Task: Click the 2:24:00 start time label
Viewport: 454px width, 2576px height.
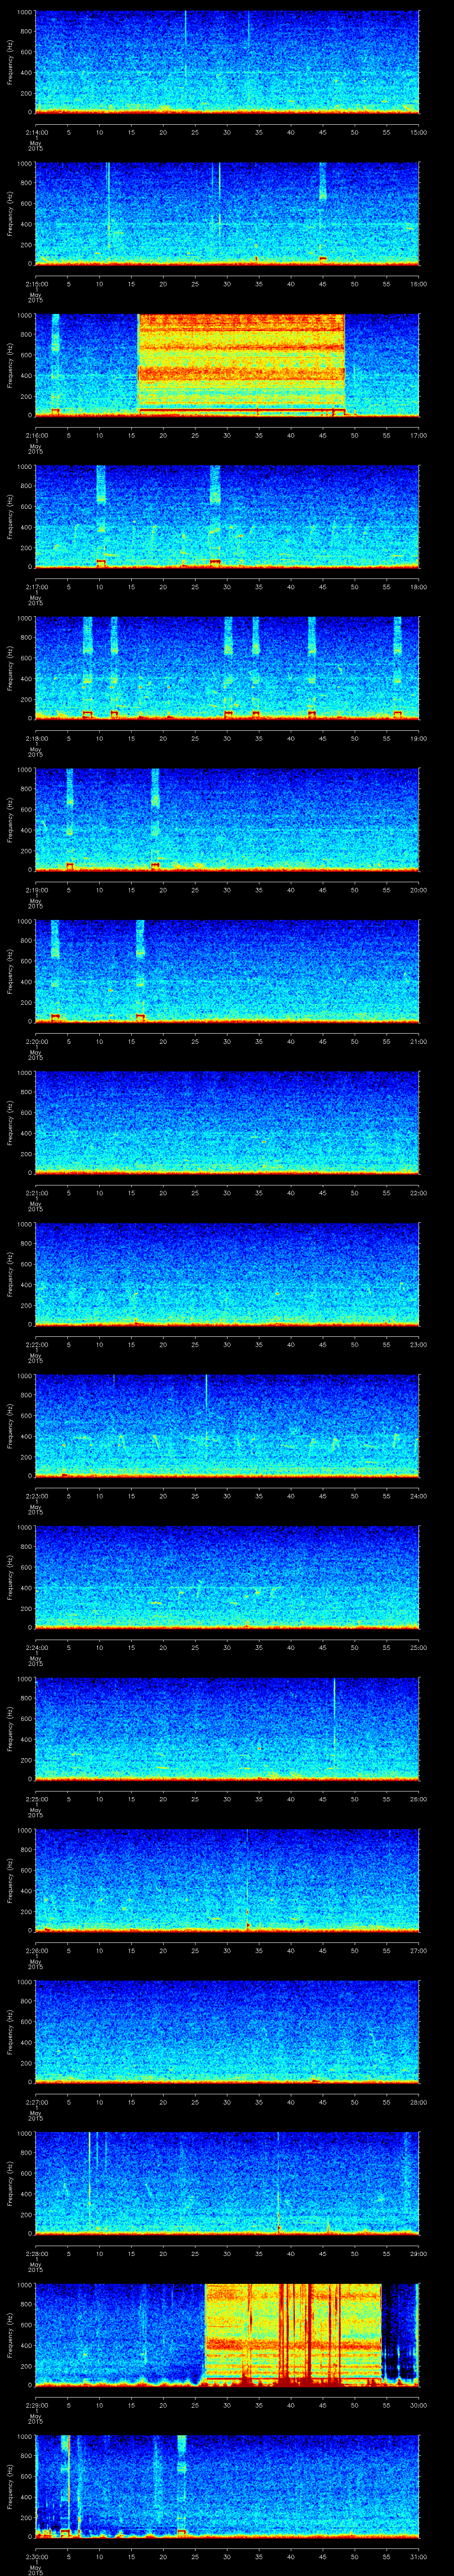Action: pyautogui.click(x=37, y=1647)
